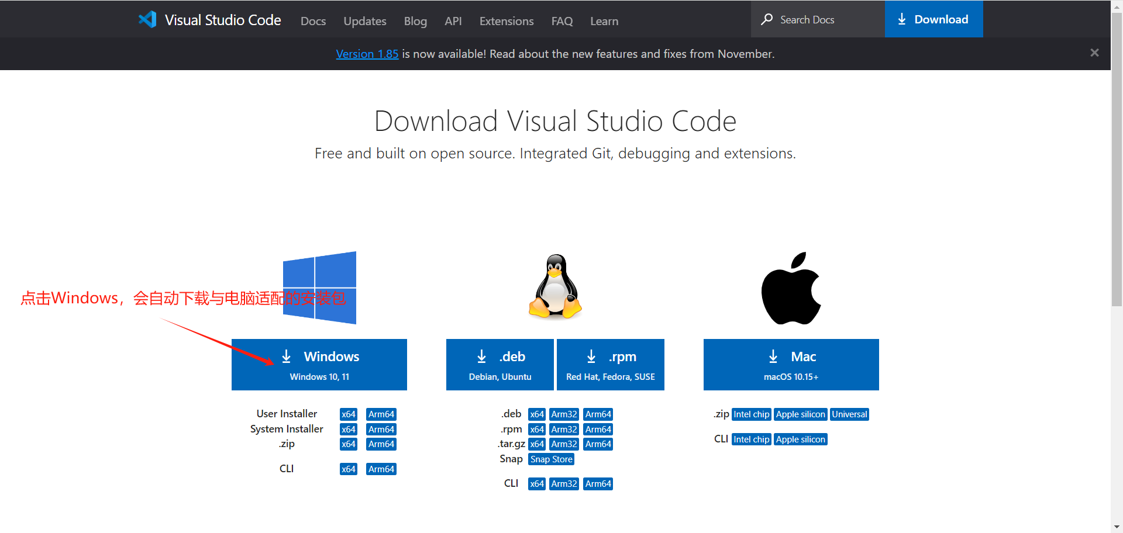Download Linux .tar.gz Arm32 archive
Viewport: 1123px width, 533px height.
tap(564, 444)
